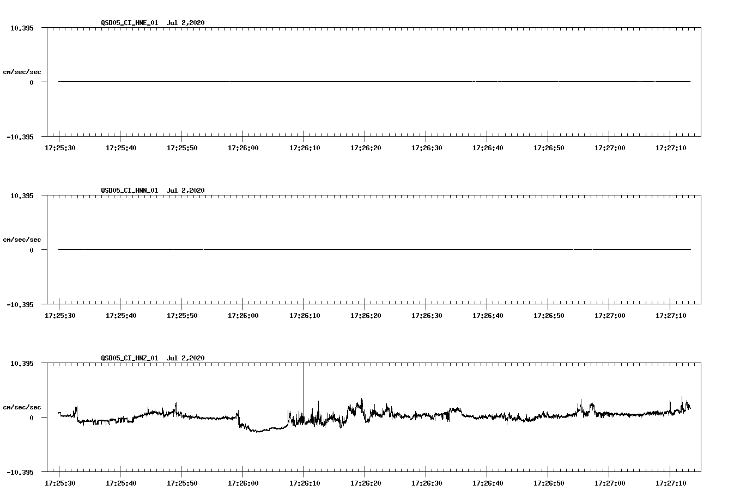Click 17:26:10 time label under HNE plot
740x503 pixels.
tap(305, 148)
